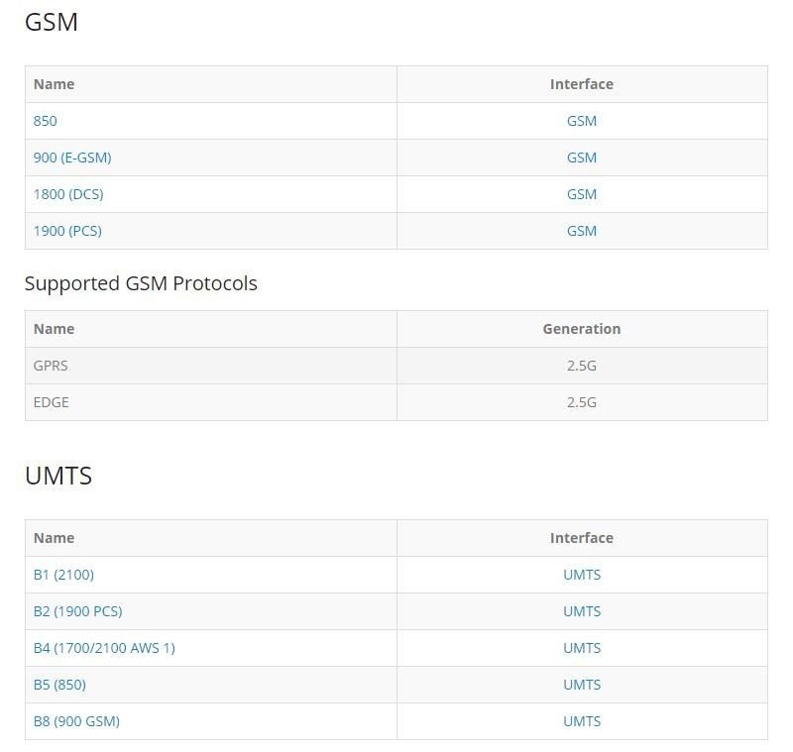Open the 1800 (DCS) band link
Screen dimensions: 793x752
coord(68,194)
